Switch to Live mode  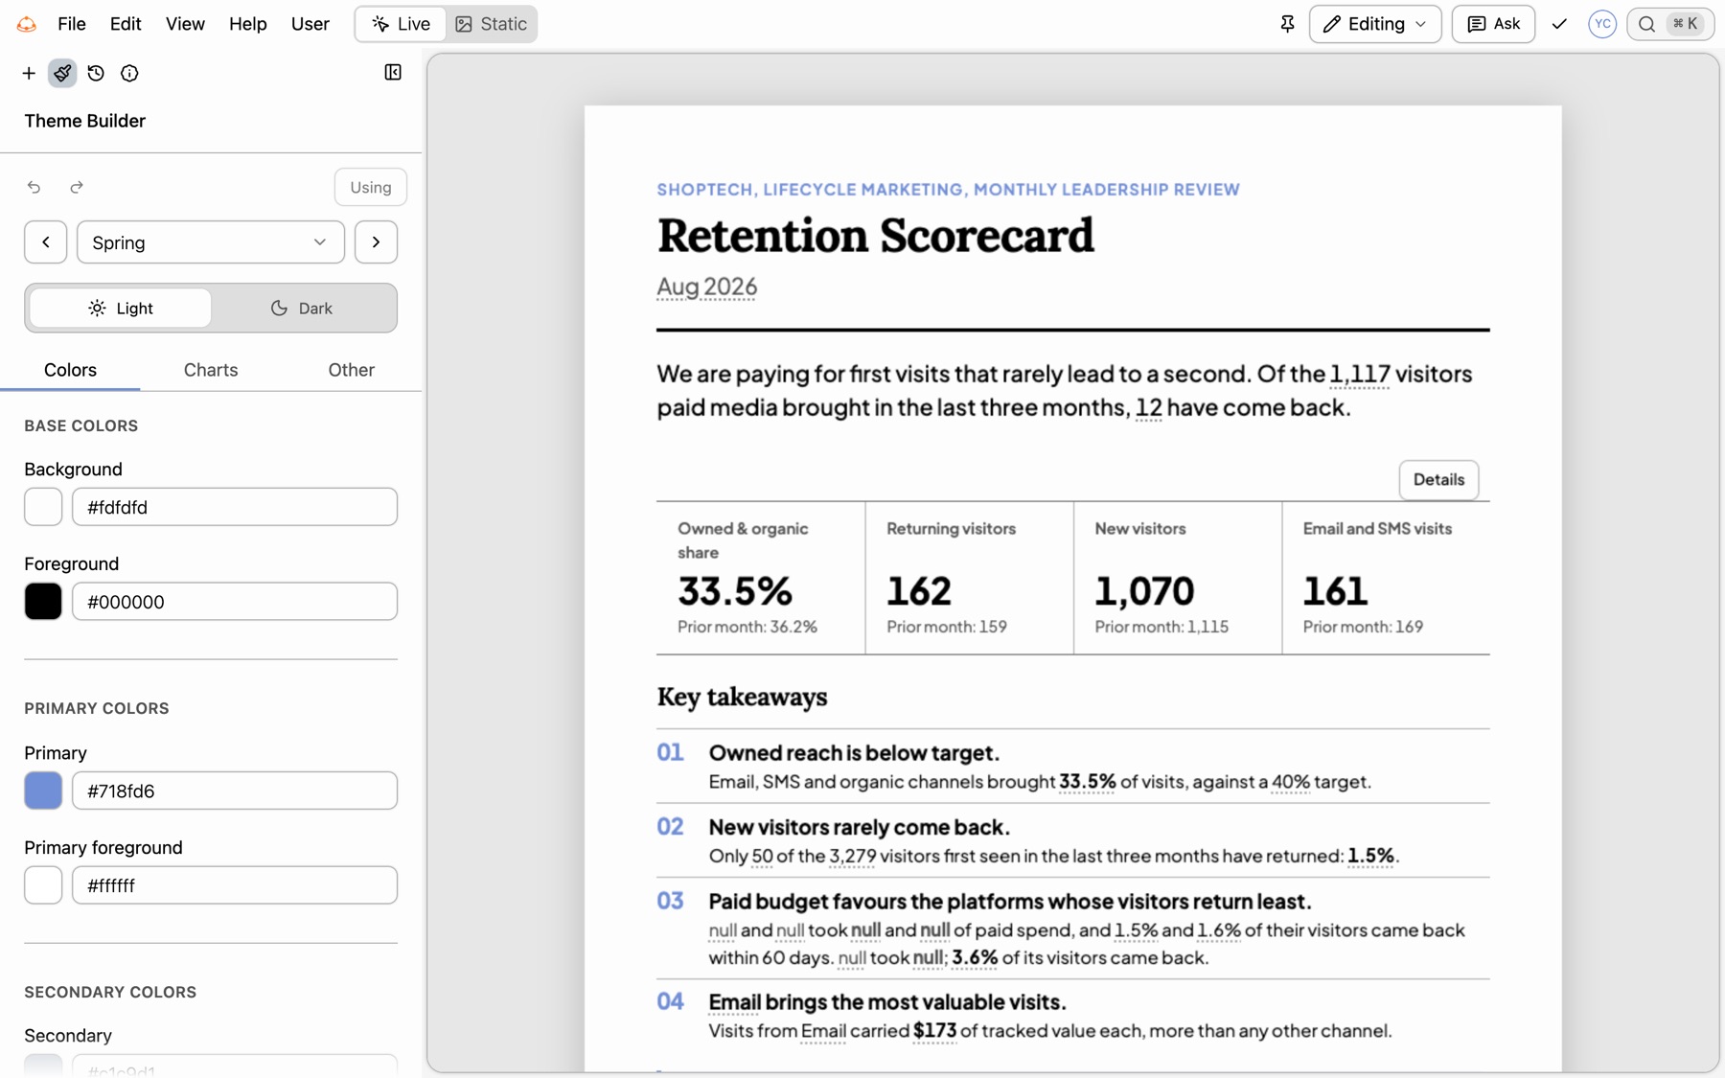coord(401,24)
